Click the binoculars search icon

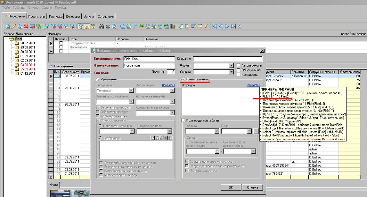(x=102, y=26)
